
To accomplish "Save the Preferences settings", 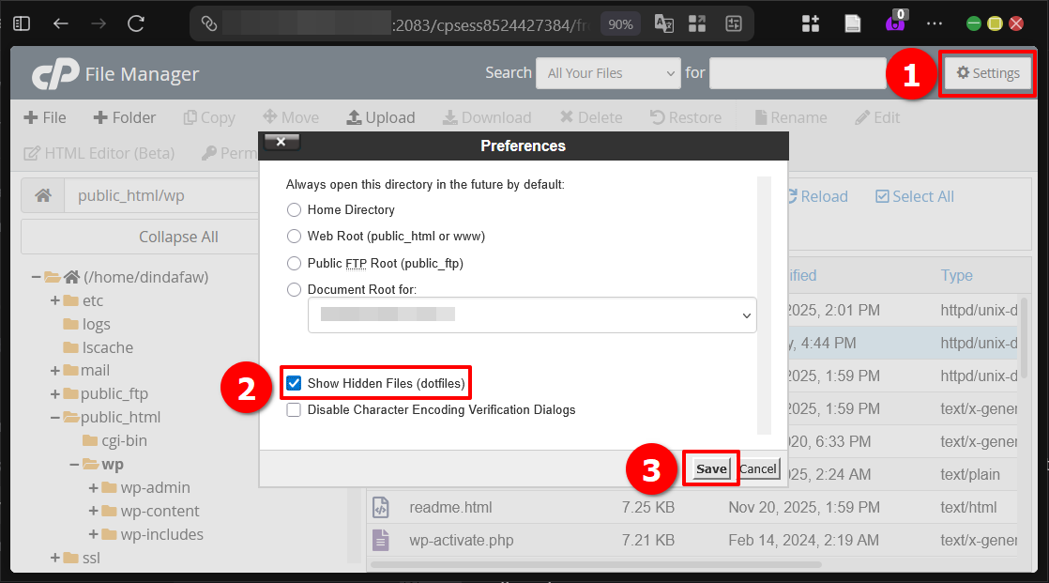I will pos(710,468).
